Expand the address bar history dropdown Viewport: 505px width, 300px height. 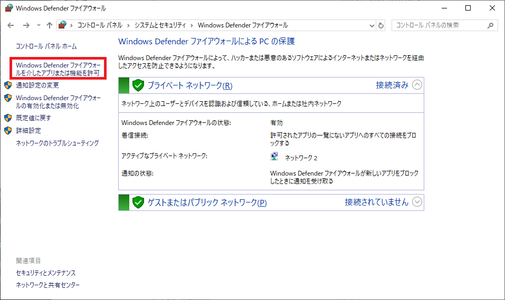[x=371, y=25]
